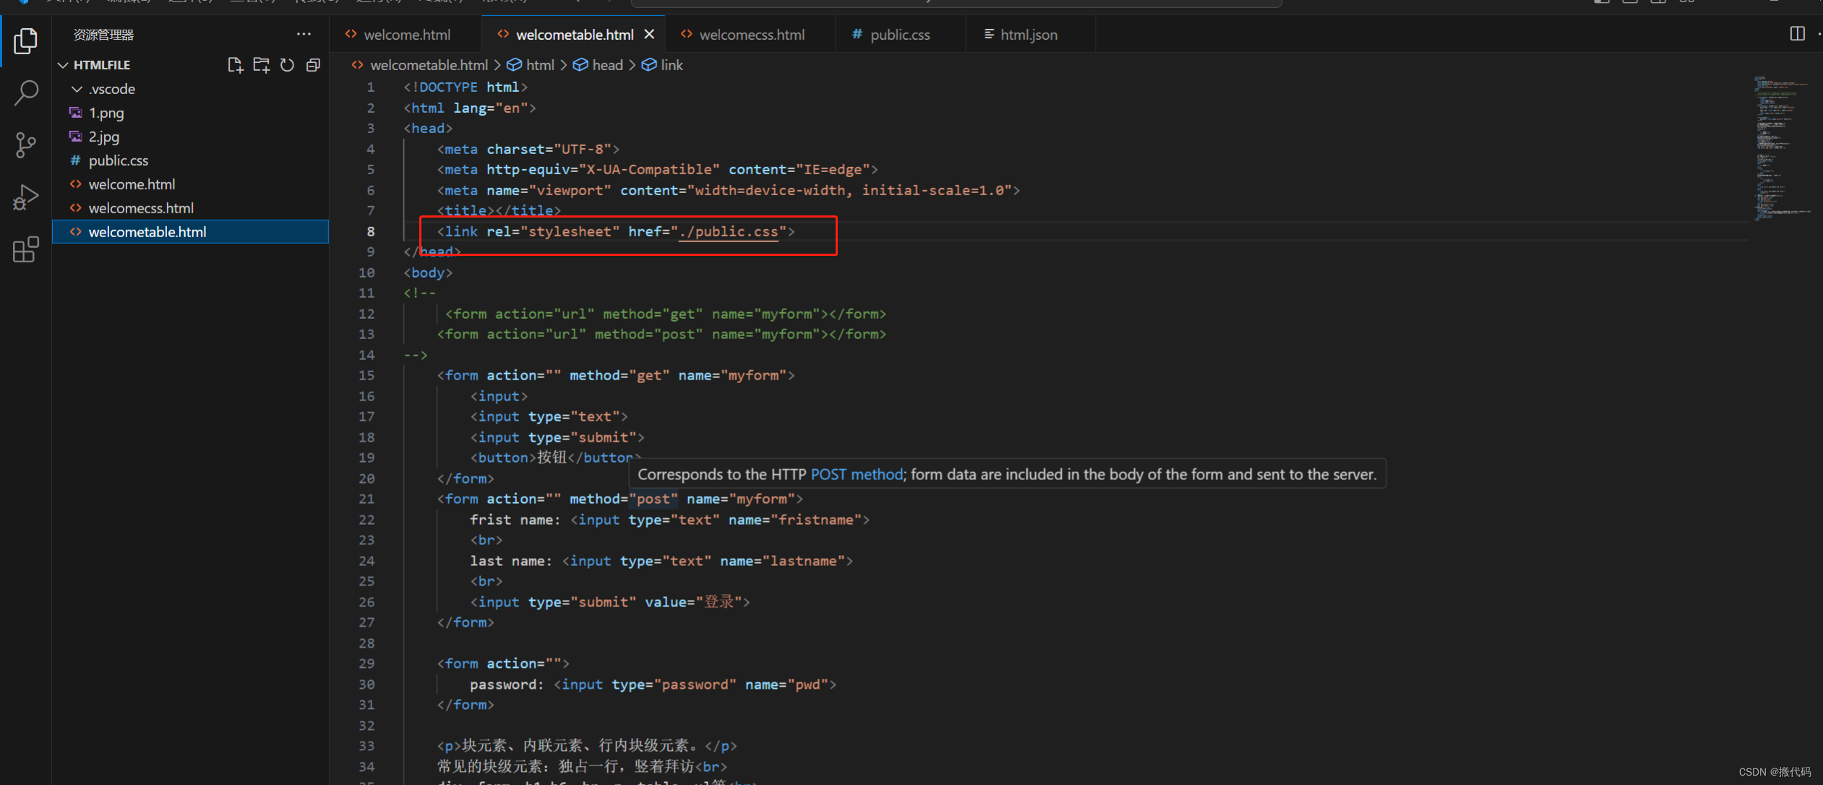Click the "X-UA-Compatible" attribute value
The image size is (1823, 785).
point(649,169)
